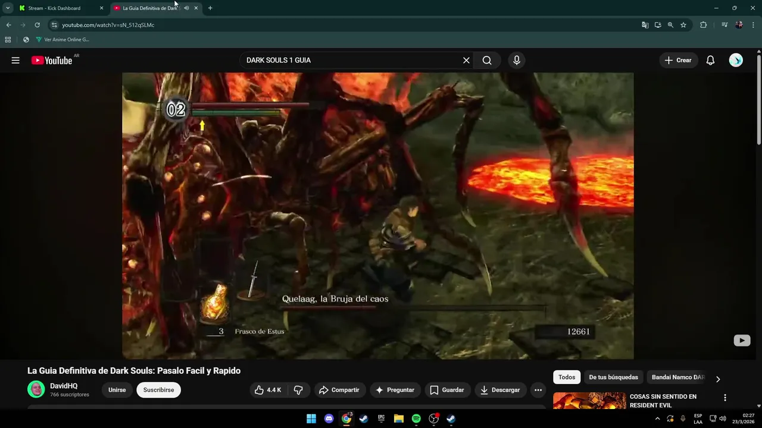This screenshot has height=428, width=762.
Task: Open Chrome three-dot menu
Action: click(753, 25)
